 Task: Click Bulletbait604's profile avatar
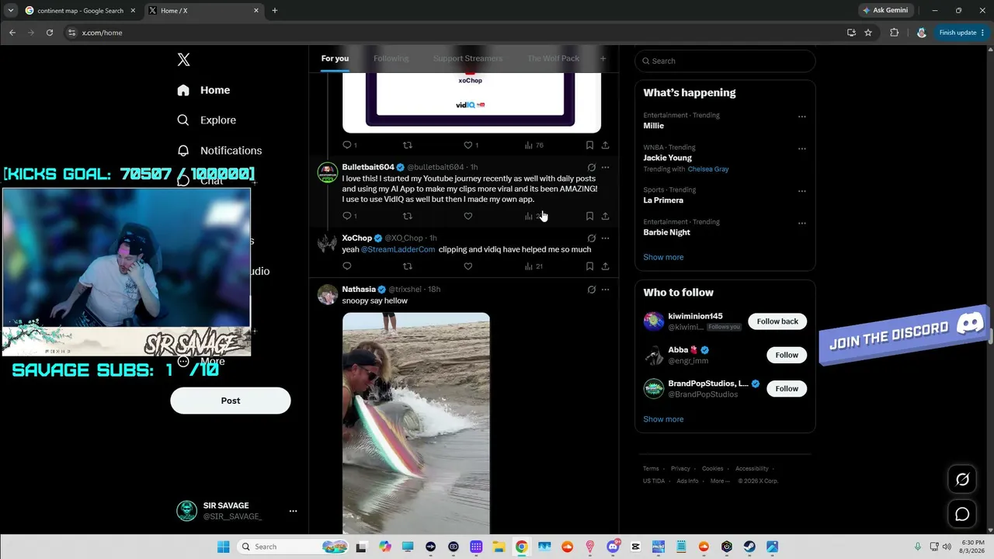click(x=328, y=172)
